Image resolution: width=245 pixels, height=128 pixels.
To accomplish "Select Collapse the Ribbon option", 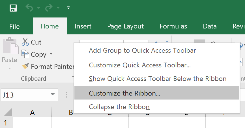I will [x=119, y=107].
